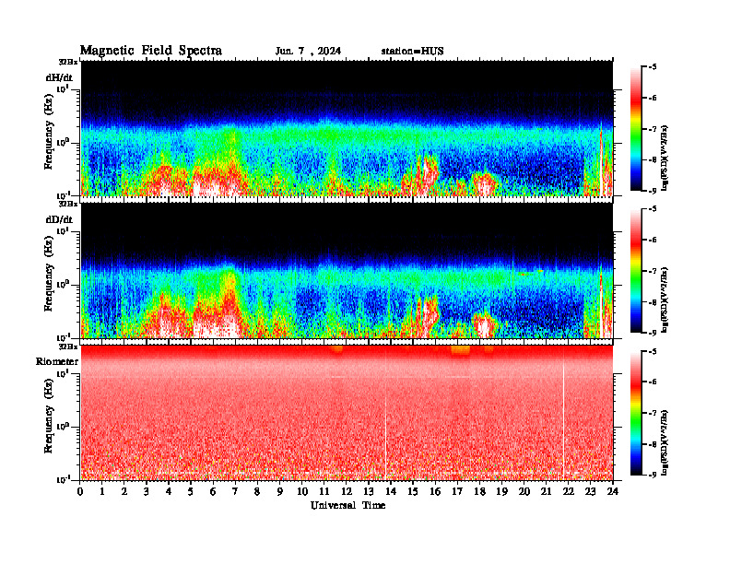Click hour 23 on the Universal Time axis

coord(590,492)
